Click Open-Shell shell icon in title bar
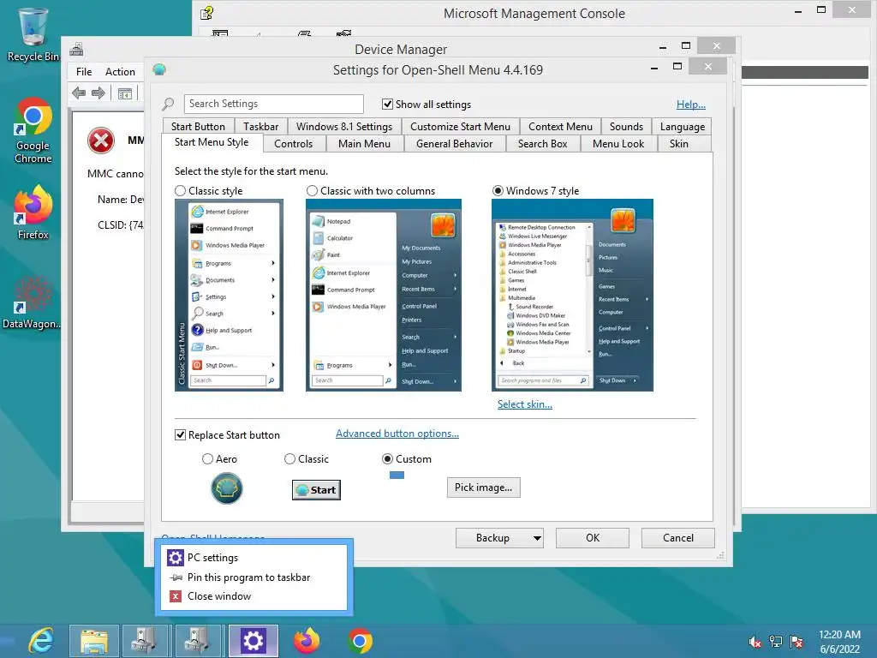Viewport: 877px width, 658px height. [x=159, y=69]
